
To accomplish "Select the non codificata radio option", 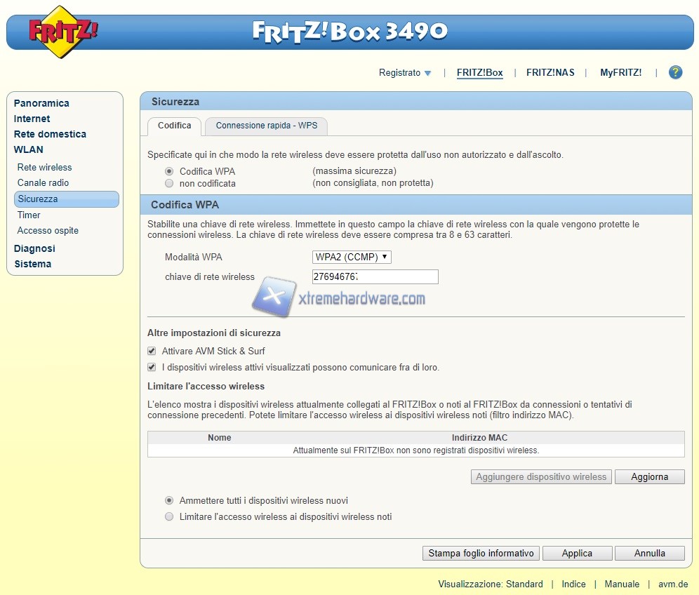I will pyautogui.click(x=168, y=183).
